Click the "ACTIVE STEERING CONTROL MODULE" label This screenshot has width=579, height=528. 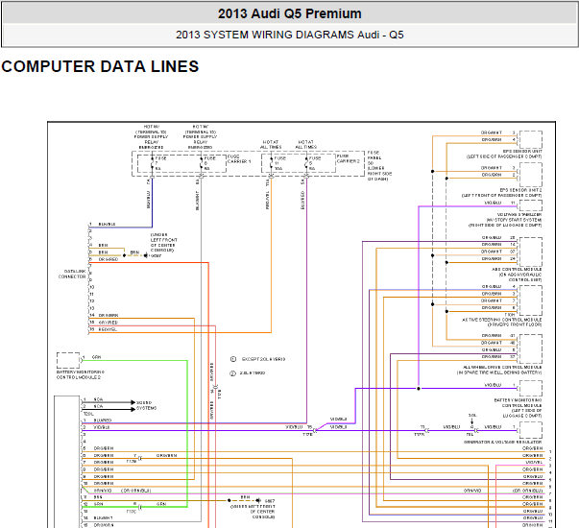pos(502,322)
